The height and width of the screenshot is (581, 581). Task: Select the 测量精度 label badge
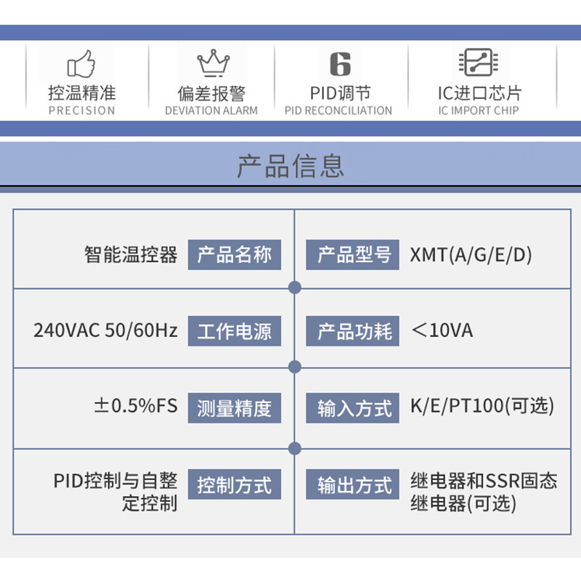[x=234, y=408]
